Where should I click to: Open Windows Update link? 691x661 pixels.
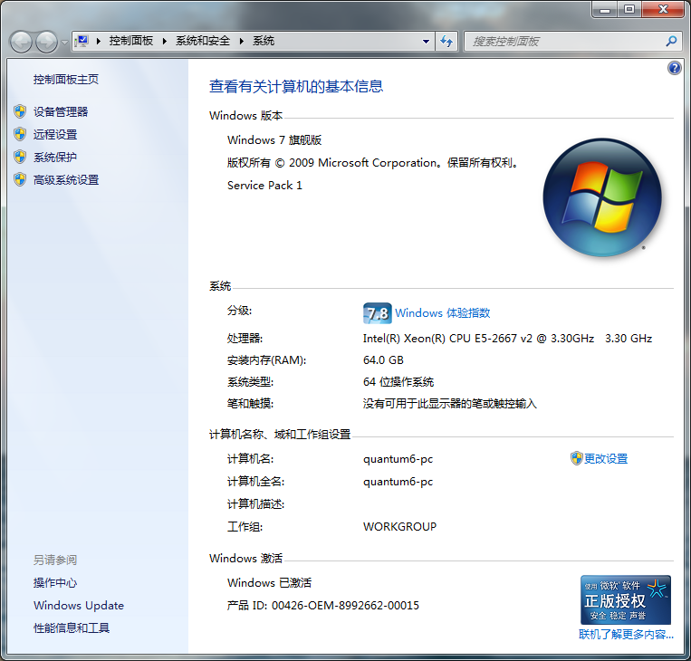tap(79, 606)
